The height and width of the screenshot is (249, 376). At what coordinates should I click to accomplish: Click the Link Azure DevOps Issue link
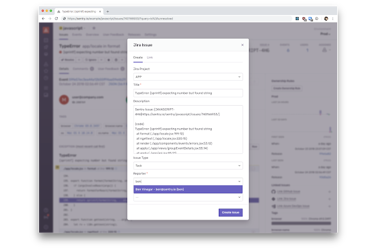(x=293, y=206)
